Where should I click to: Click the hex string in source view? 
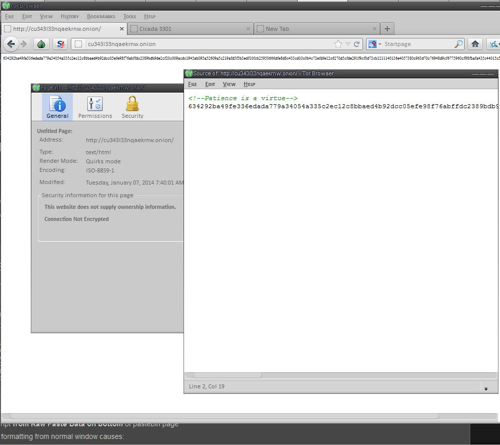click(343, 106)
